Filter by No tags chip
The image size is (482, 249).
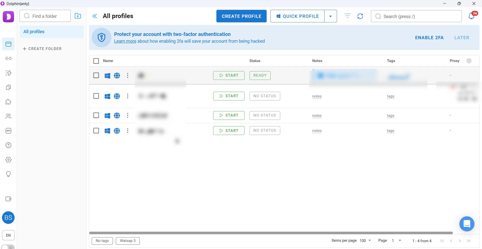(x=102, y=241)
